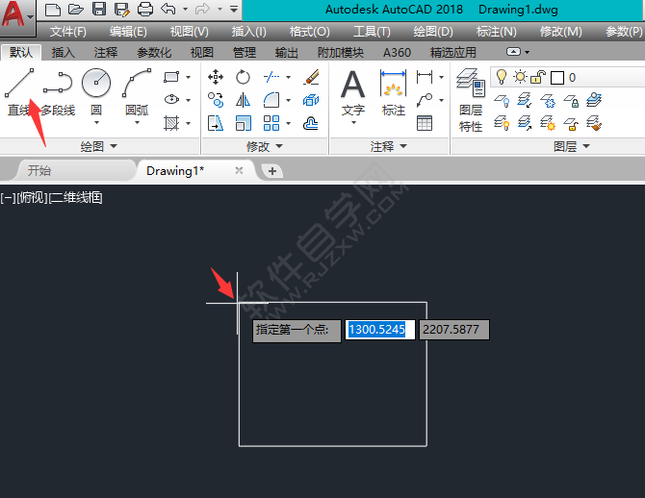Click the Y coordinate field 2207.5877

[454, 330]
